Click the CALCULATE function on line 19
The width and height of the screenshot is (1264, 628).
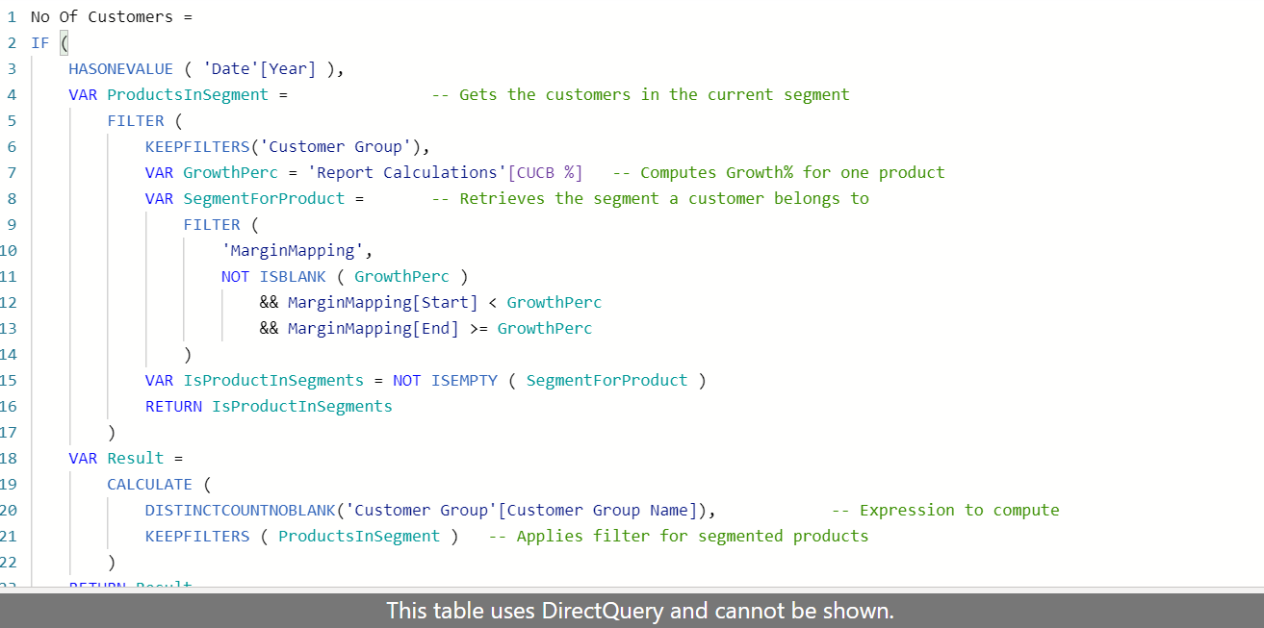tap(149, 484)
